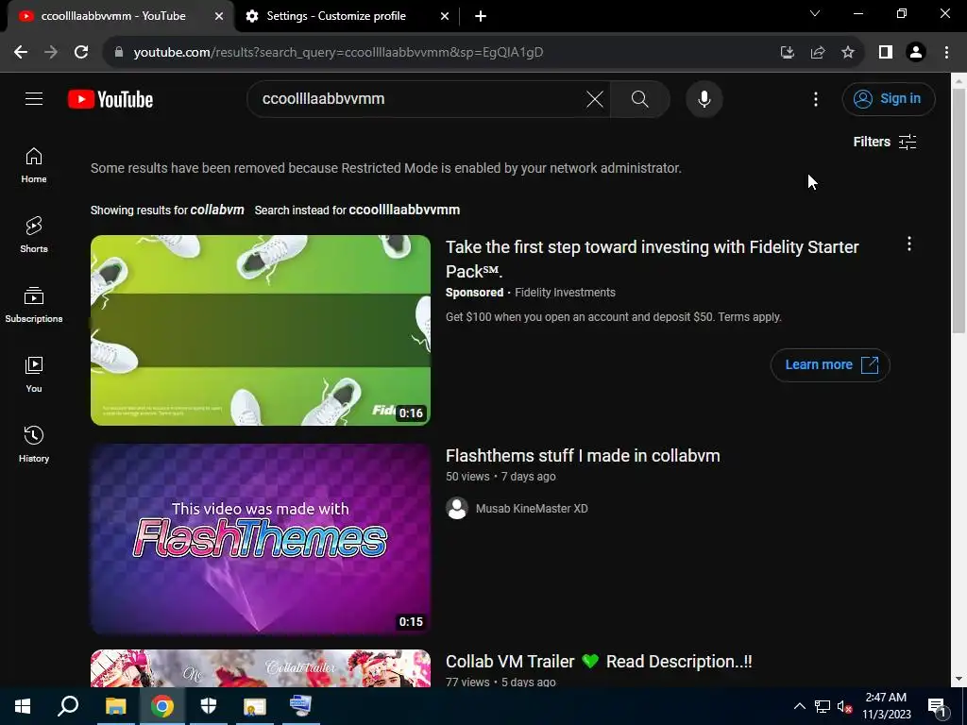Open the Fidelity sneakers ad thumbnail
The image size is (967, 725).
coord(261,329)
